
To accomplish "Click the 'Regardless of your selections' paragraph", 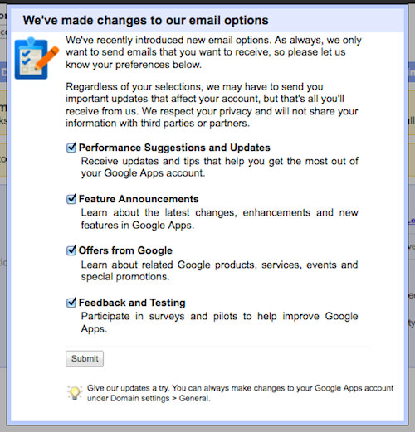I will pos(212,105).
